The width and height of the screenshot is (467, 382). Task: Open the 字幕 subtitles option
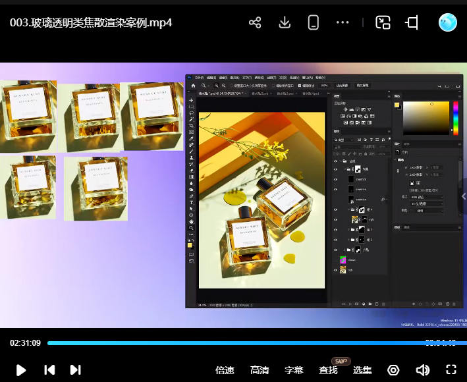[x=294, y=370]
